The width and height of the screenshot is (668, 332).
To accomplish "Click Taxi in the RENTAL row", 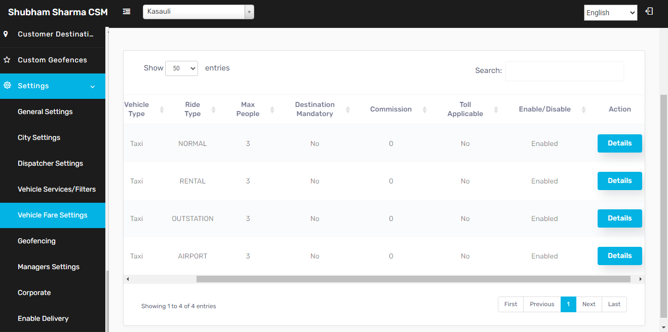I will pos(136,181).
